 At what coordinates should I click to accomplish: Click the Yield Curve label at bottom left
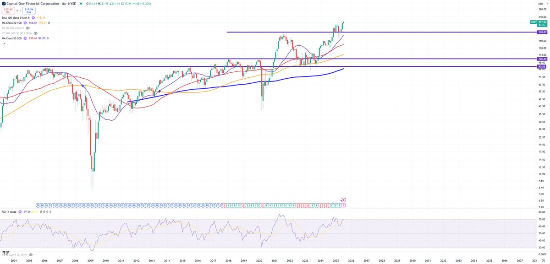coord(15,254)
